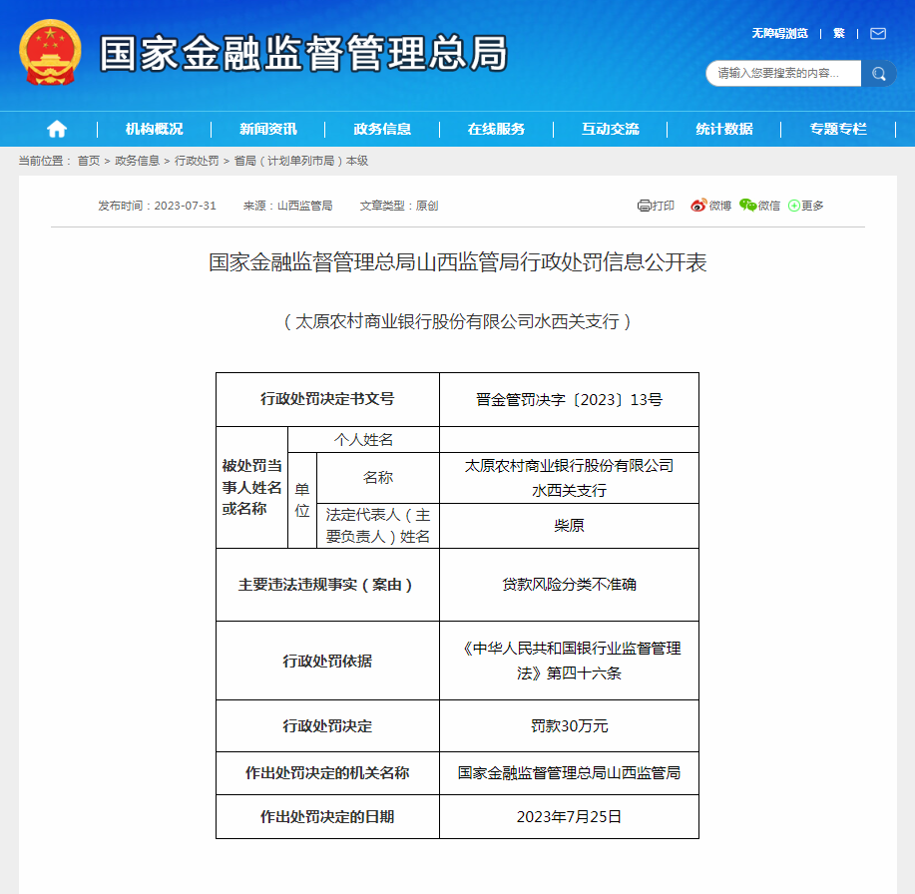
Task: Click the cell 贷款风险分类不准确
Action: pyautogui.click(x=569, y=585)
